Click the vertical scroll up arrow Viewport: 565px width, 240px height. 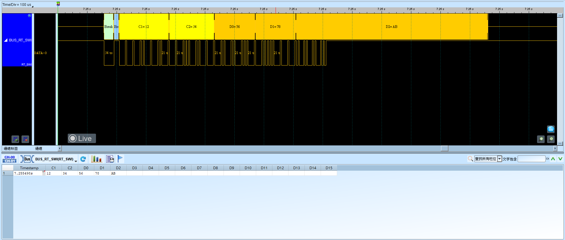[x=560, y=16]
